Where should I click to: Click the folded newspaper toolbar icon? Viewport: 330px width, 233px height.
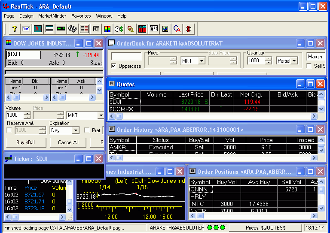[72, 29]
